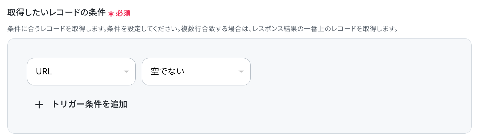The image size is (479, 138).
Task: Click the blank area above the URL dropdown
Action: [x=81, y=49]
